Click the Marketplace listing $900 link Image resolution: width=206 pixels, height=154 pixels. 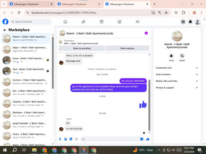(x=81, y=44)
